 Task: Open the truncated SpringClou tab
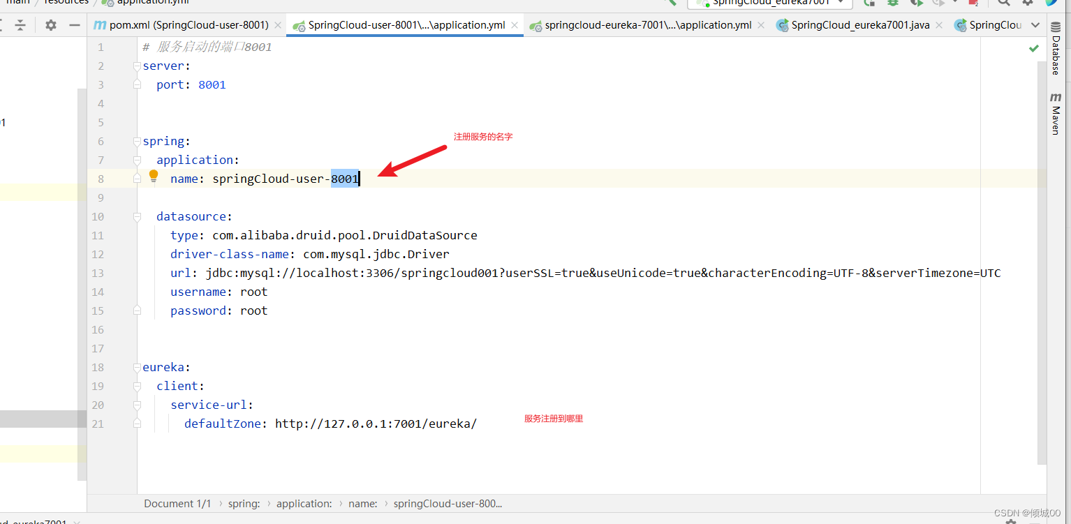(989, 25)
